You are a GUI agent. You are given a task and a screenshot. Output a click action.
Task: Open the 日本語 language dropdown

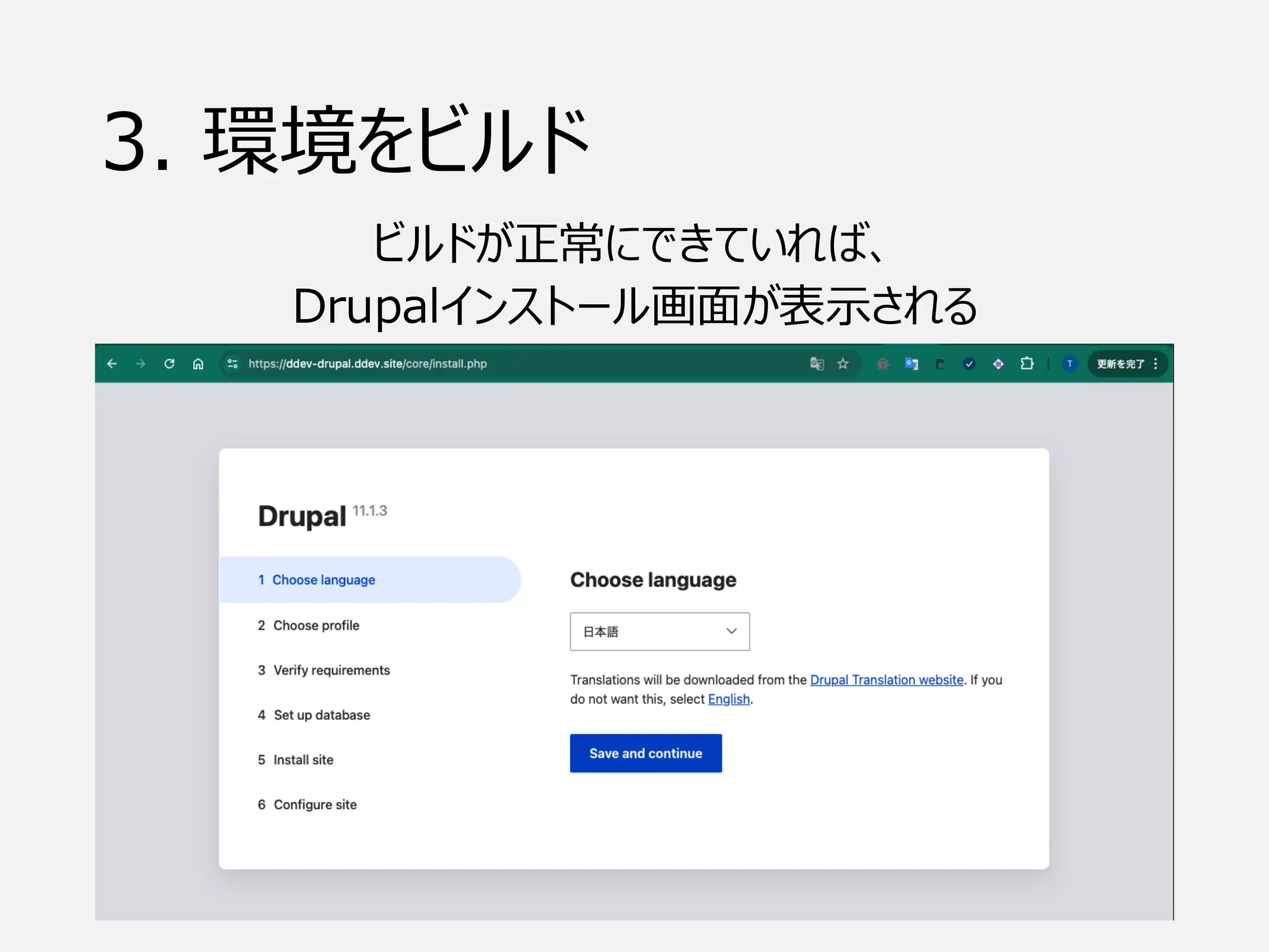coord(660,632)
